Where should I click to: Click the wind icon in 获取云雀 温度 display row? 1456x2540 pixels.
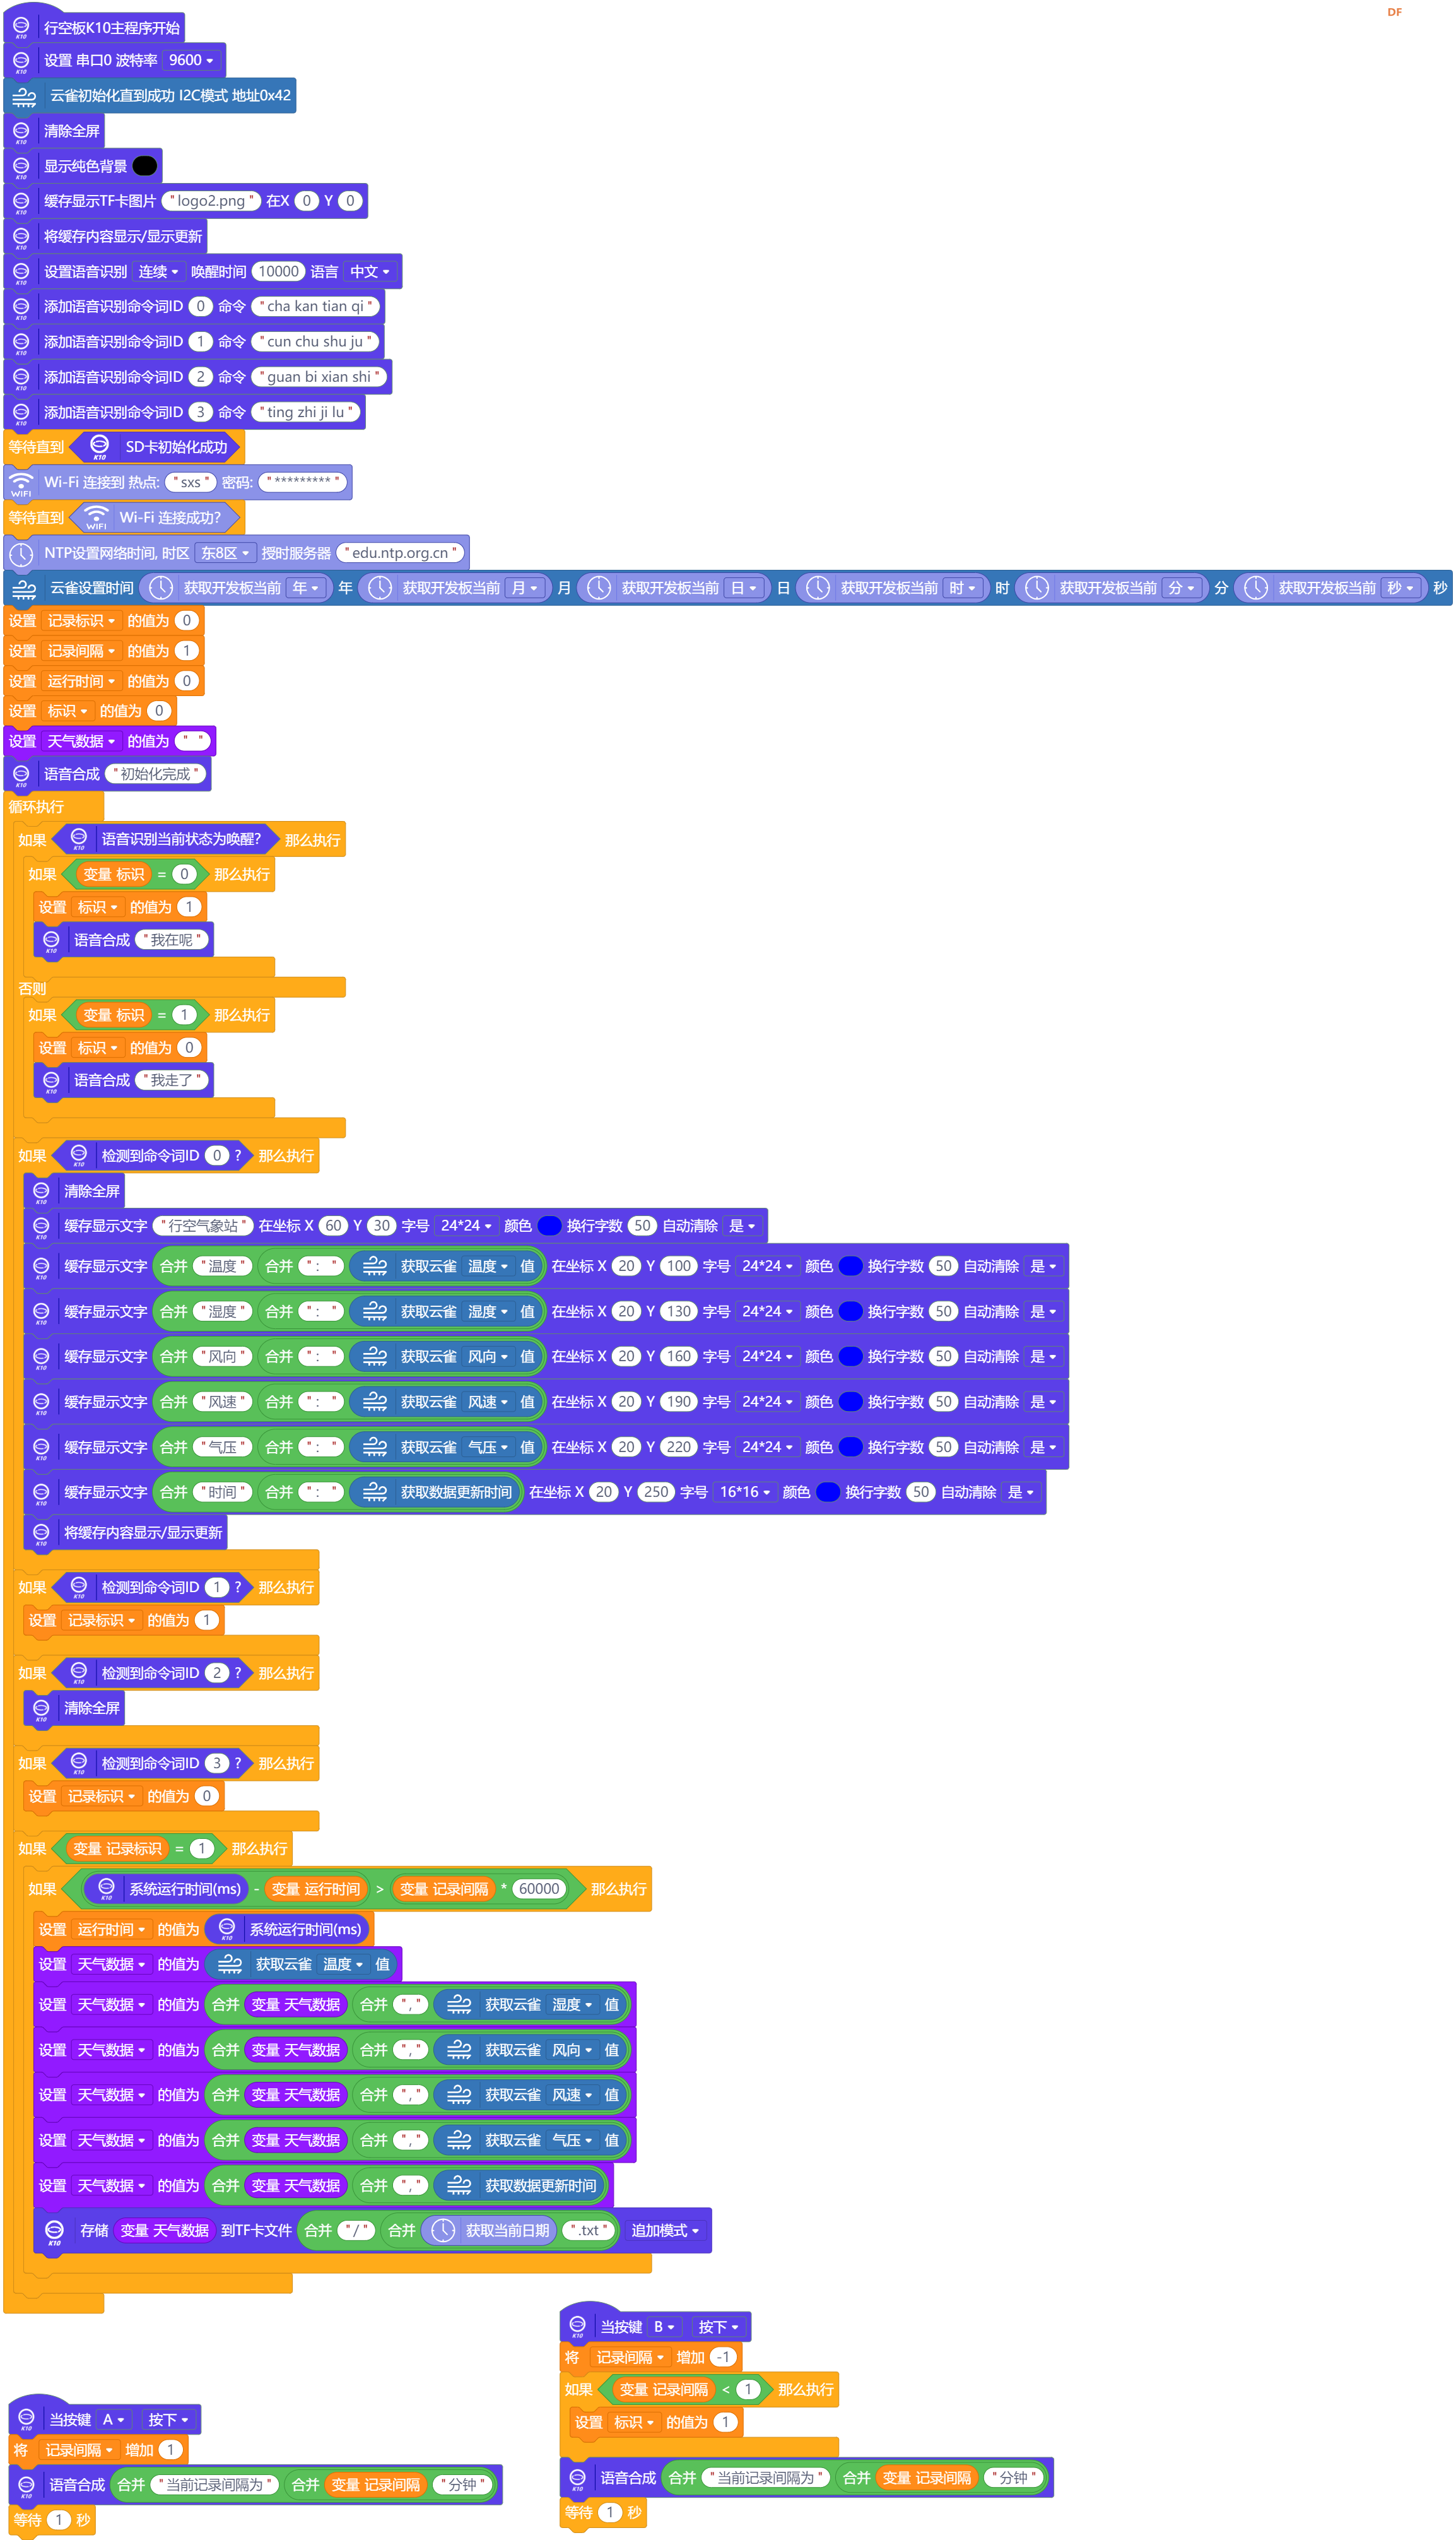[x=375, y=1266]
